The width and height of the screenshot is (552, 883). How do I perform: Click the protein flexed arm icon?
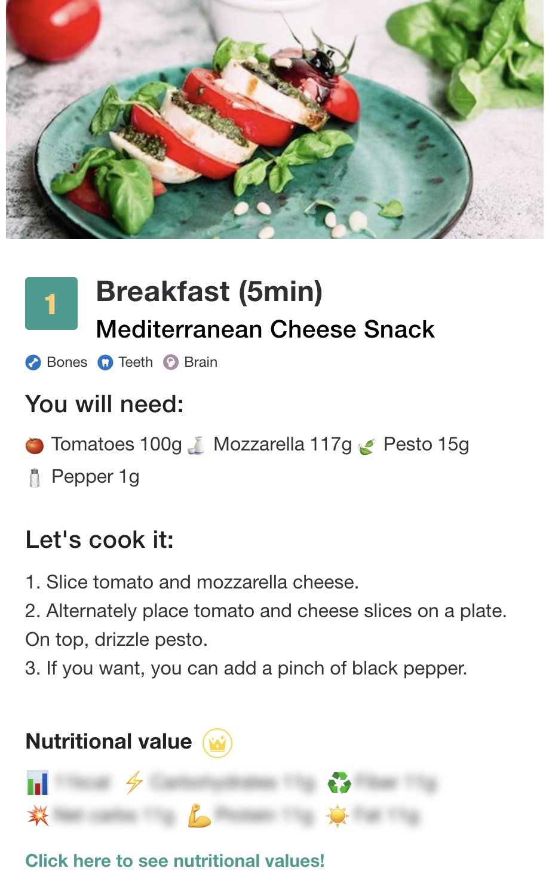[199, 815]
